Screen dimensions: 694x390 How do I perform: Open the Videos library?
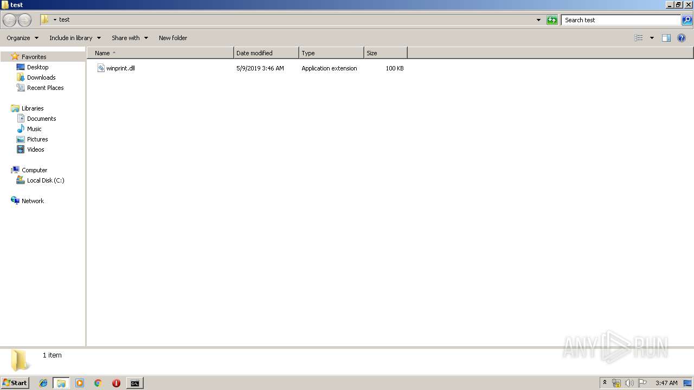(35, 149)
